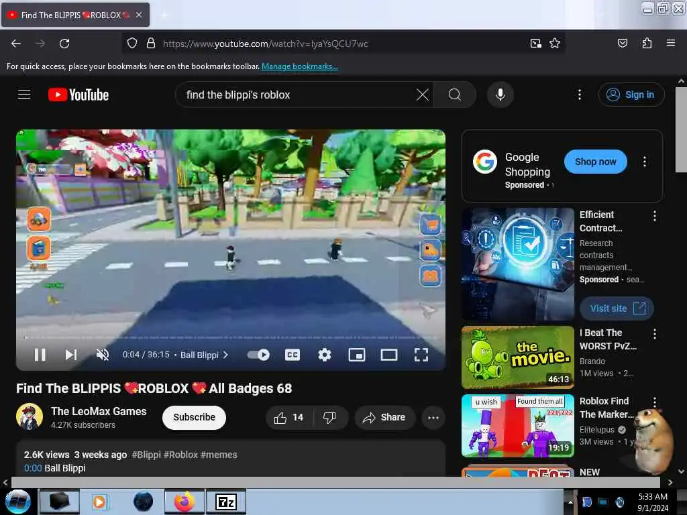Screen dimensions: 687x515
Task: Open Firefox from the taskbar
Action: click(184, 502)
